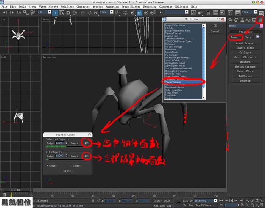The width and height of the screenshot is (265, 208).
Task: Confirm with OK in Utilities dialog
Action: pos(215,25)
